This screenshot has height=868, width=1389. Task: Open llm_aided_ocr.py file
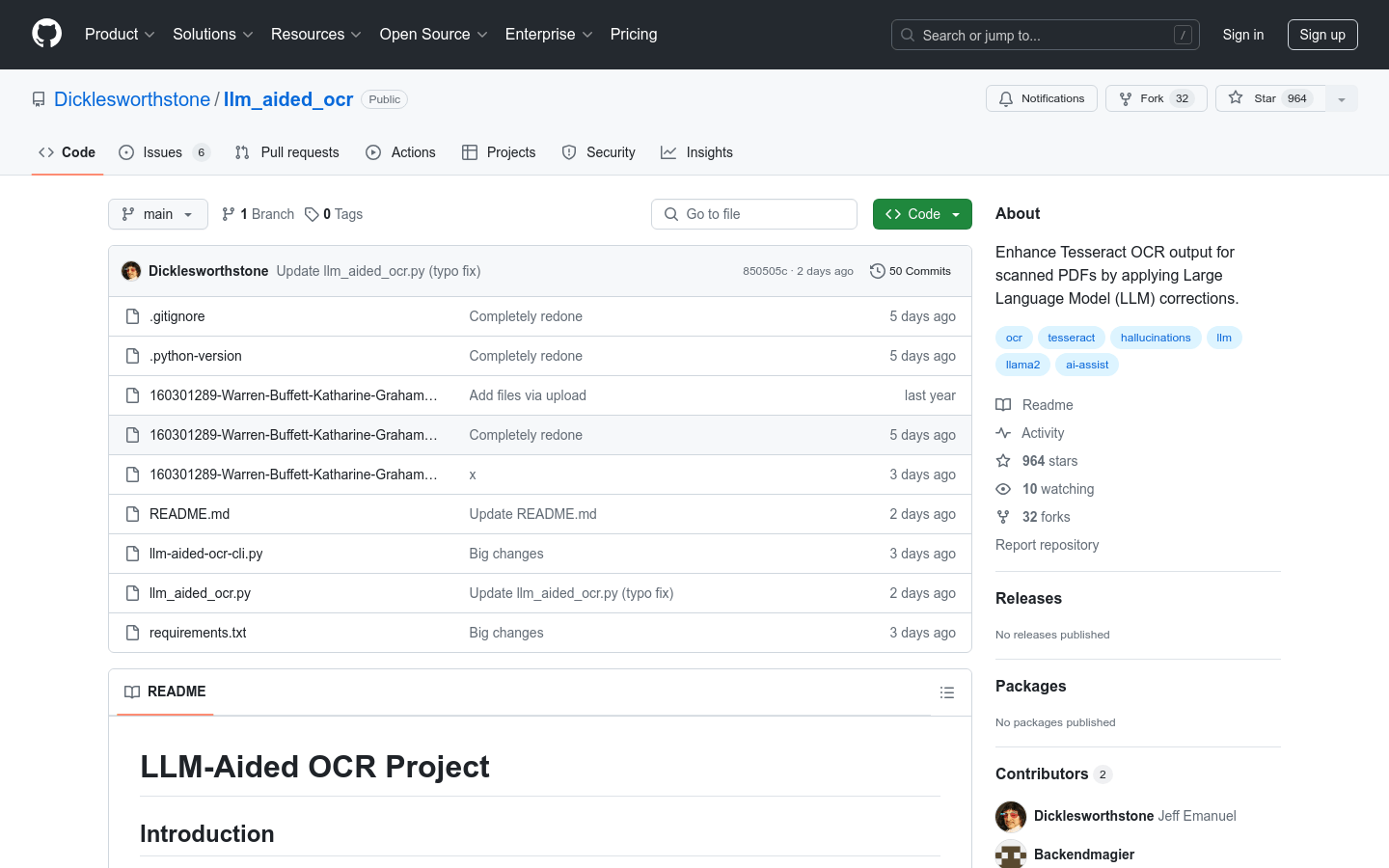click(x=200, y=593)
